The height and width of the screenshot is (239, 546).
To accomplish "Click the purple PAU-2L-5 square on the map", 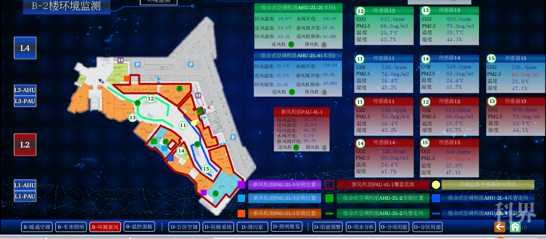I will [204, 192].
